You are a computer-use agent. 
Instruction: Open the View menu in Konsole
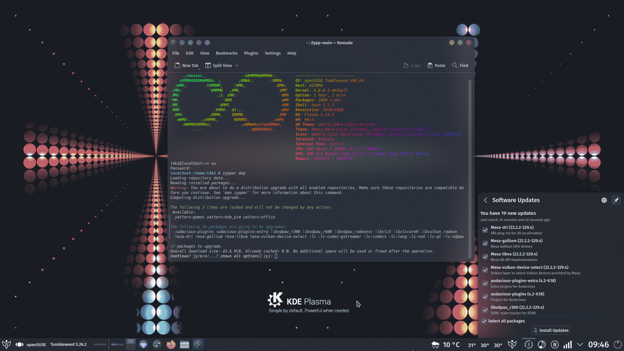point(204,53)
